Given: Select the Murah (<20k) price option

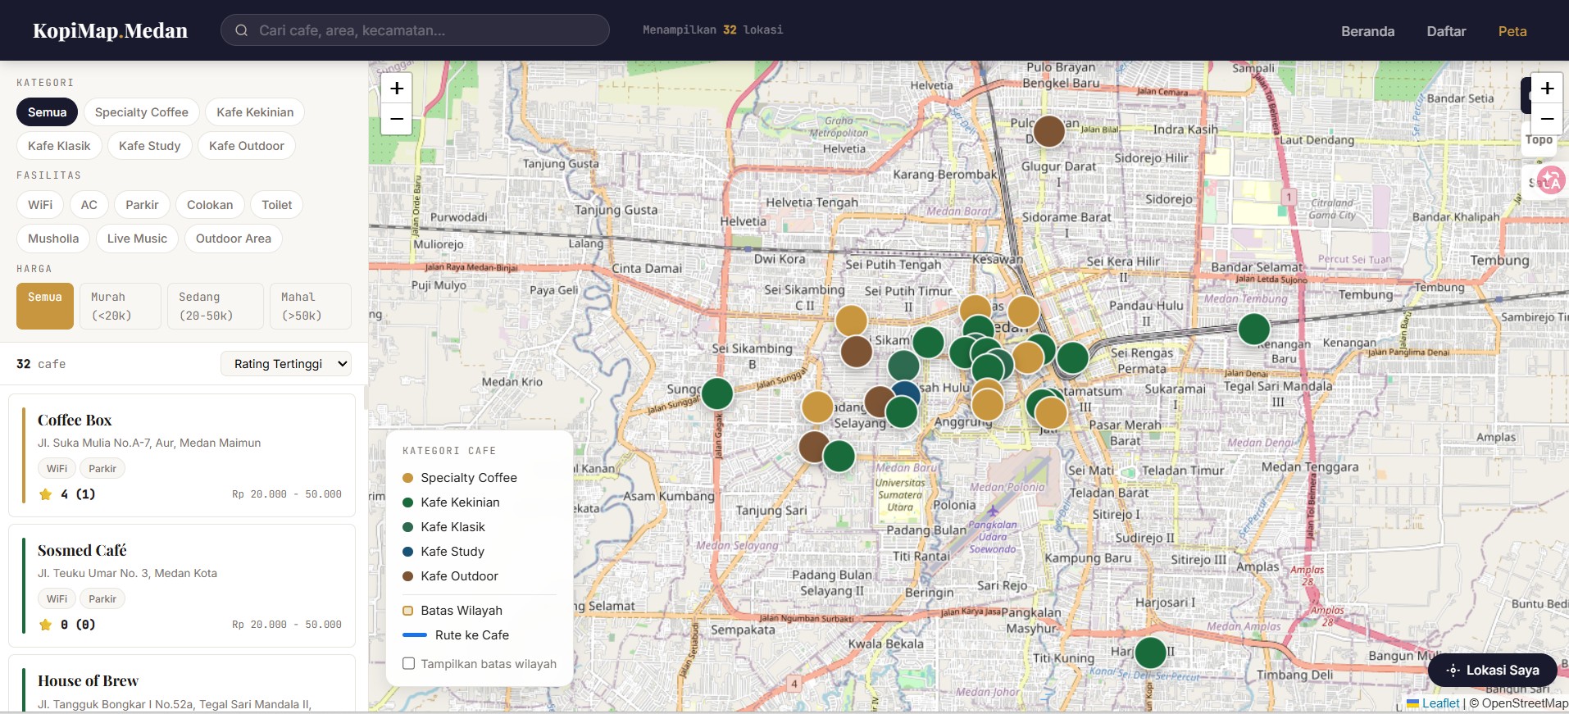Looking at the screenshot, I should click(x=120, y=306).
